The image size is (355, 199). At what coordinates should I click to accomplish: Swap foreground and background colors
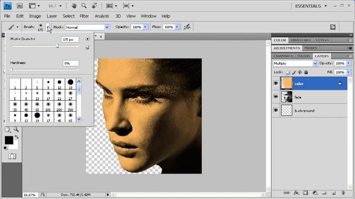coord(17,137)
